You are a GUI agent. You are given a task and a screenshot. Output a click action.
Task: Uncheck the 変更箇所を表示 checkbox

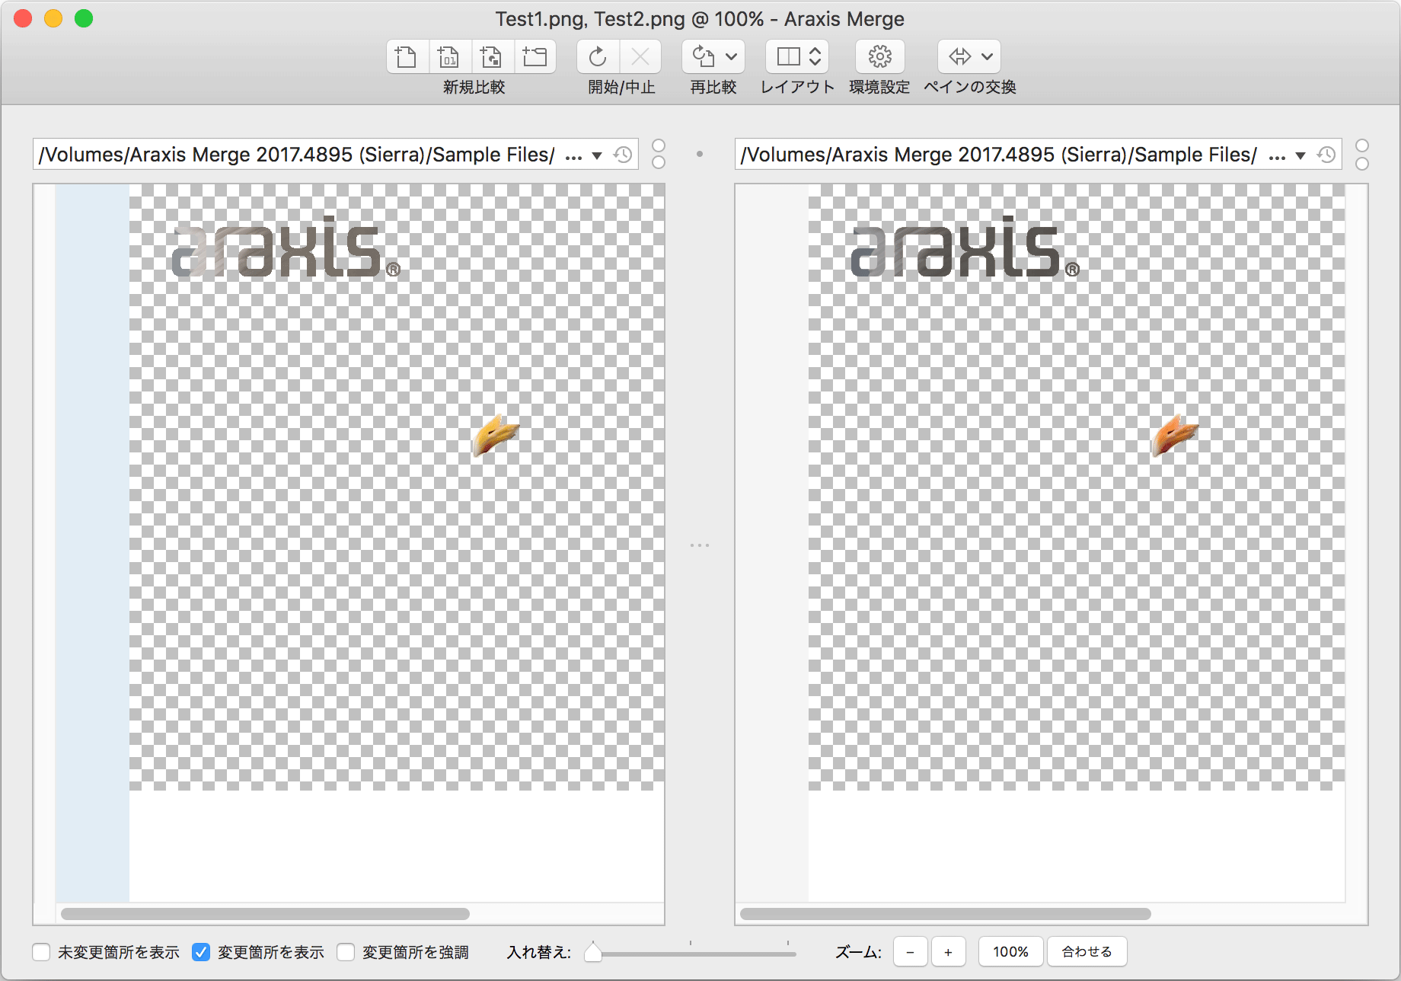click(x=201, y=952)
